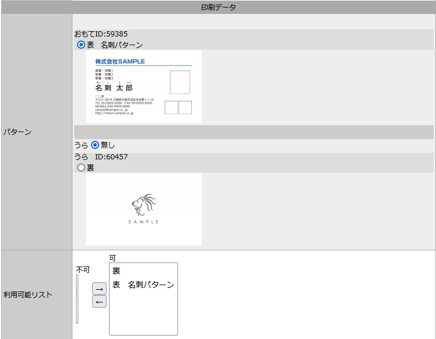Click the left arrow move button
Viewport: 436px width, 339px height.
[99, 301]
